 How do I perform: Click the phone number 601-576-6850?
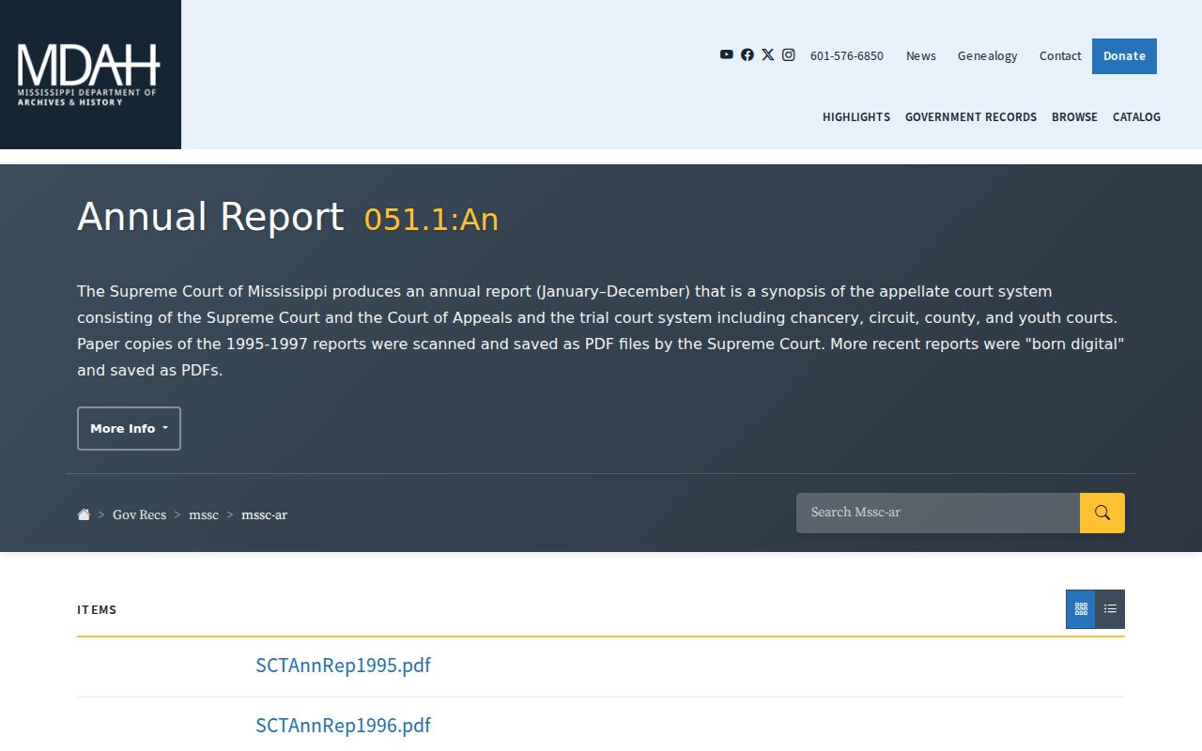[x=846, y=55]
